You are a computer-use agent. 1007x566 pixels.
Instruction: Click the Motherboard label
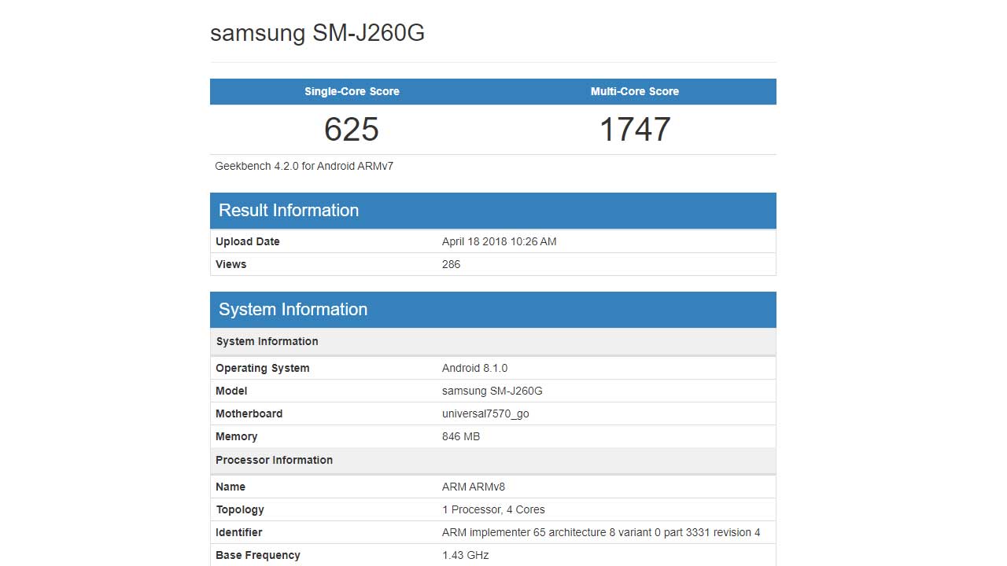pyautogui.click(x=249, y=413)
